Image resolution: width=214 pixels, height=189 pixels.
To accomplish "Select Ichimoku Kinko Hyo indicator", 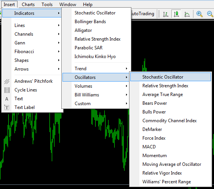I will (x=96, y=57).
